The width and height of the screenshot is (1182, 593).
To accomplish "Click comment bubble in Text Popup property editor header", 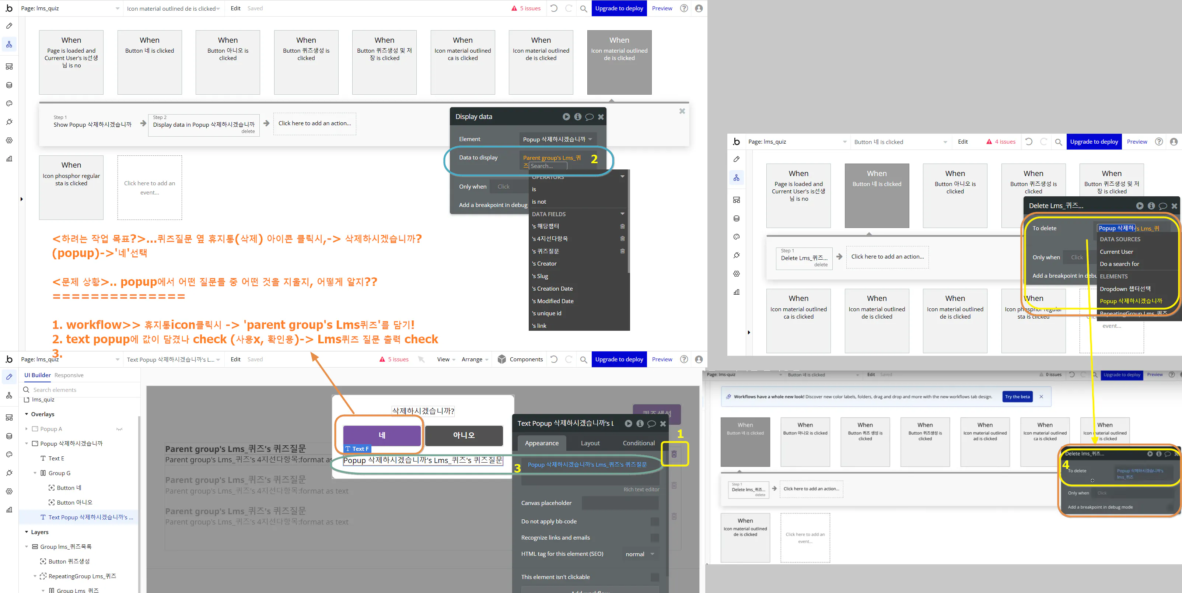I will (651, 423).
